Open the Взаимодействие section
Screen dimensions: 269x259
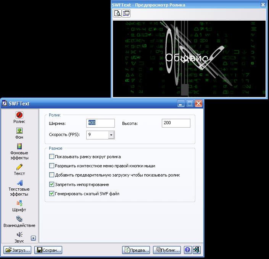(x=19, y=219)
